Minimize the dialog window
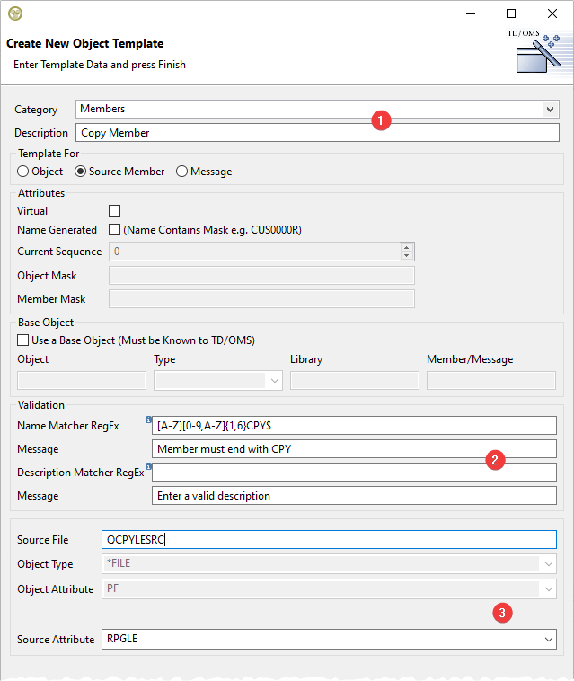The width and height of the screenshot is (574, 681). tap(470, 13)
